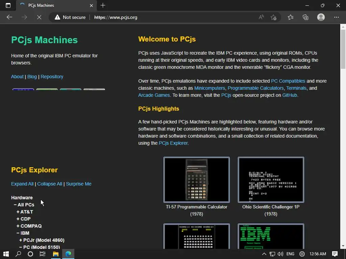
Task: Open the notification center
Action: click(x=335, y=254)
